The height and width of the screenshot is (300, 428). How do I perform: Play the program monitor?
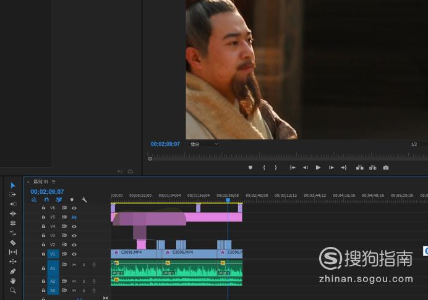click(x=318, y=167)
